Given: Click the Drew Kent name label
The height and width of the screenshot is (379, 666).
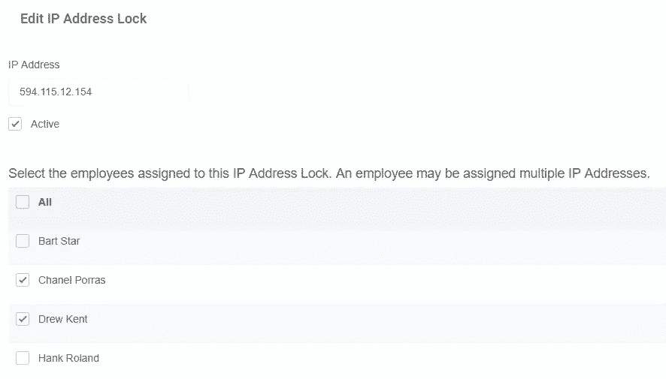Looking at the screenshot, I should point(63,319).
